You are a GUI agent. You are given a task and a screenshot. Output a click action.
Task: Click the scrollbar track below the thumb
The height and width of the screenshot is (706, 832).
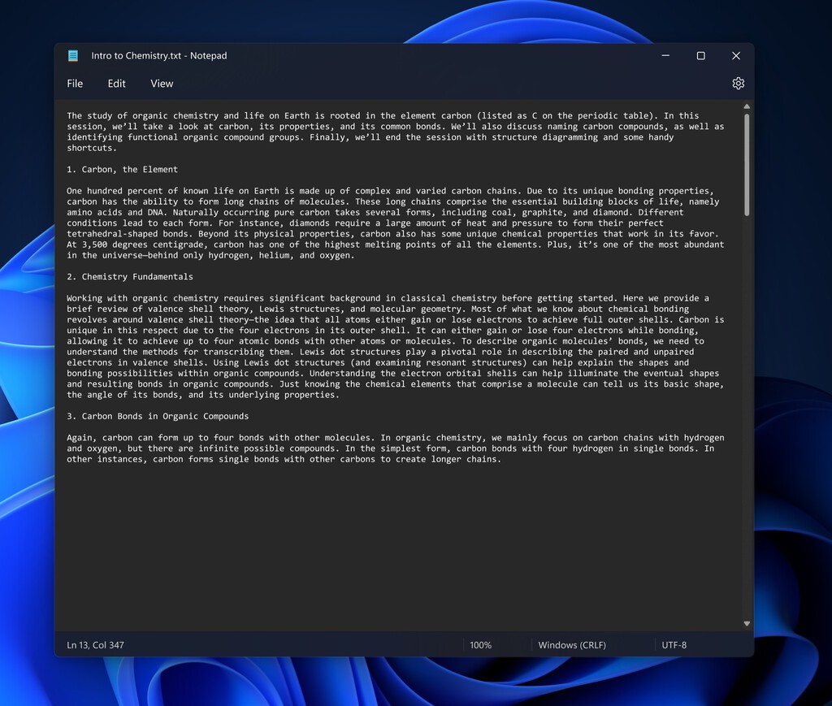[746, 406]
